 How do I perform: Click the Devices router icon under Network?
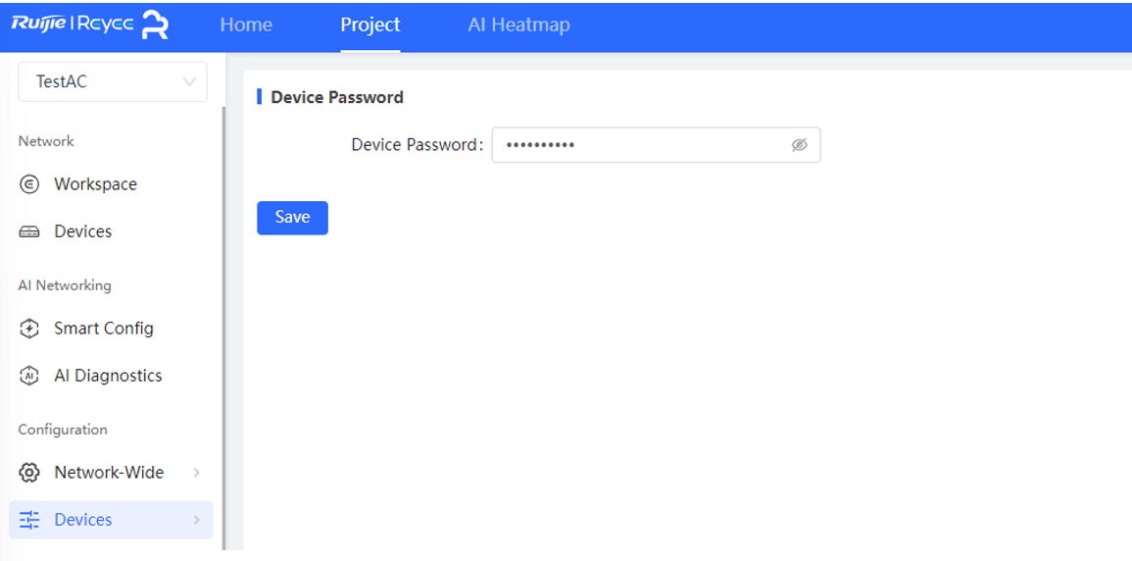[x=29, y=232]
